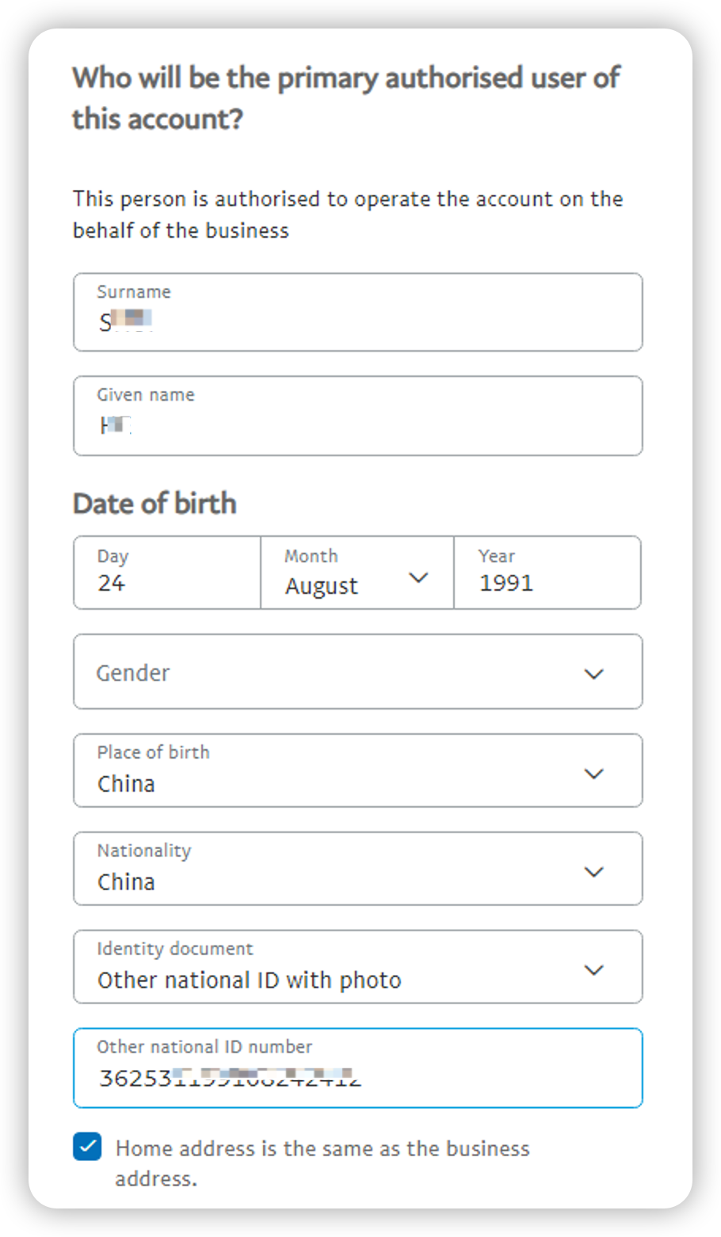
Task: Click the Gender dropdown arrow
Action: [x=593, y=674]
